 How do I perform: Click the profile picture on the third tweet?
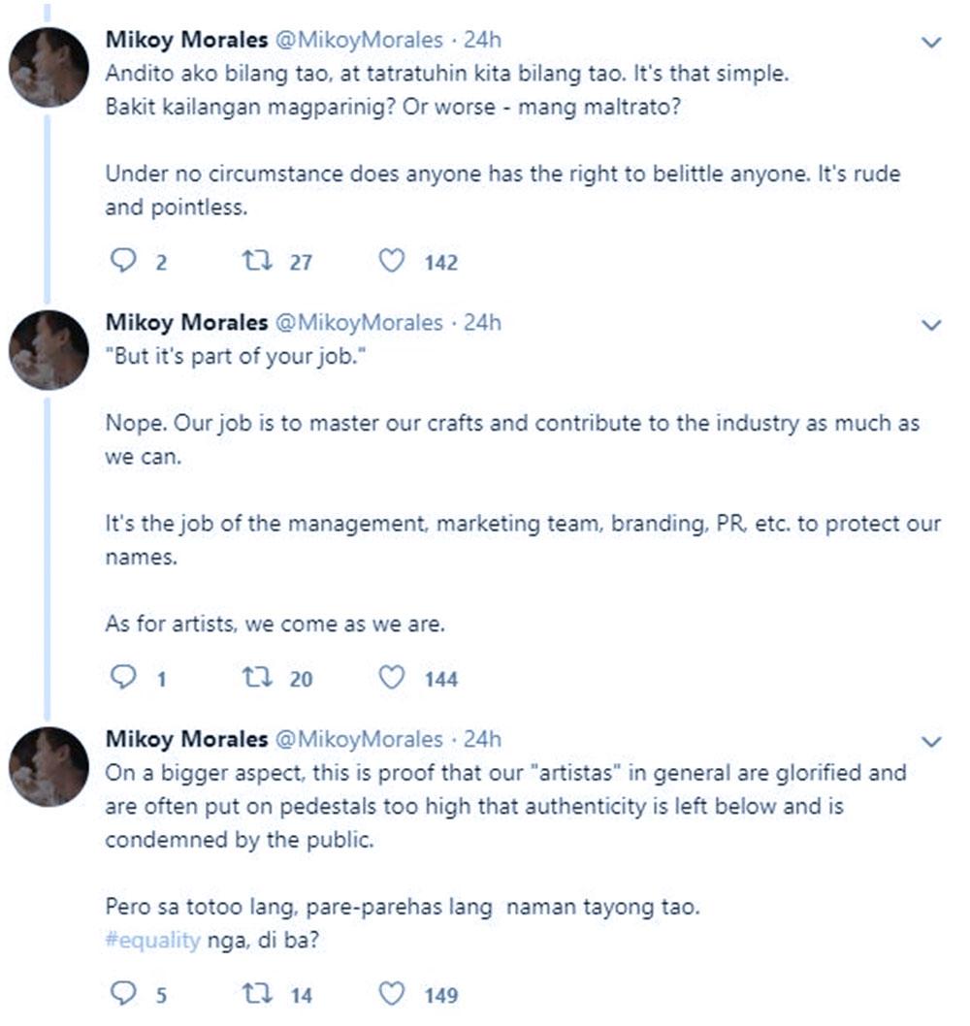pyautogui.click(x=48, y=766)
